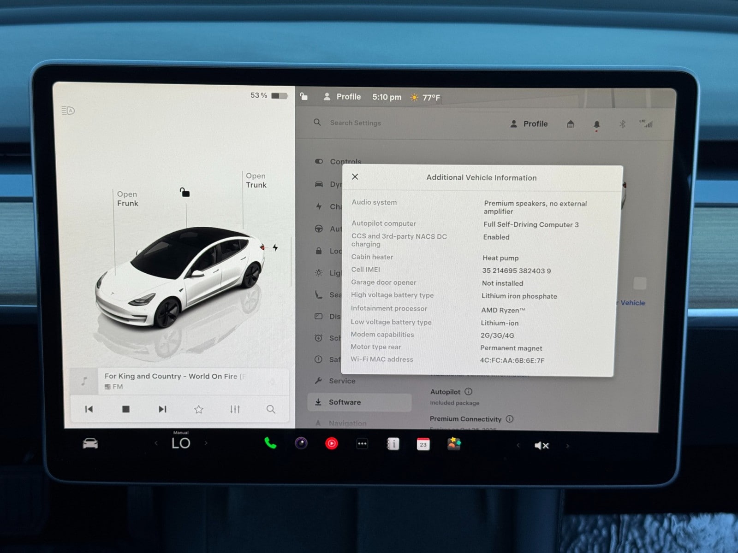The width and height of the screenshot is (738, 553).
Task: Open the Service settings menu item
Action: click(342, 381)
